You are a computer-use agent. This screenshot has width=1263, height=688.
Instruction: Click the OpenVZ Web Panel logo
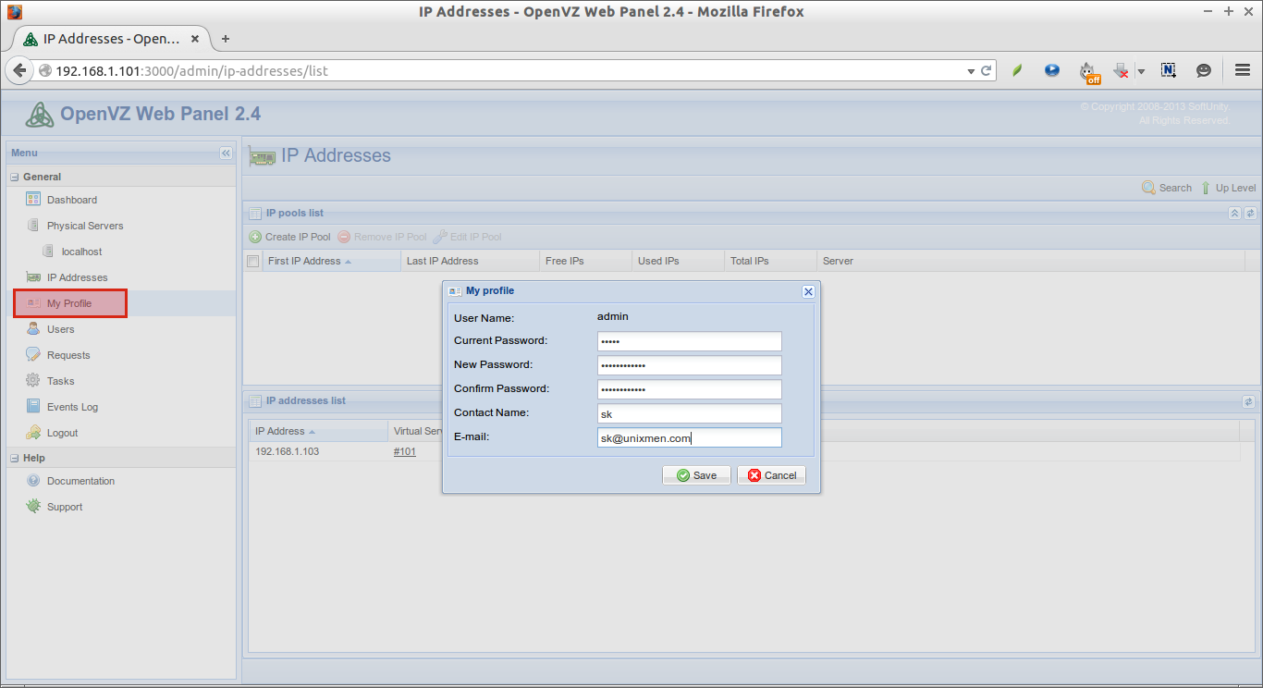coord(40,115)
